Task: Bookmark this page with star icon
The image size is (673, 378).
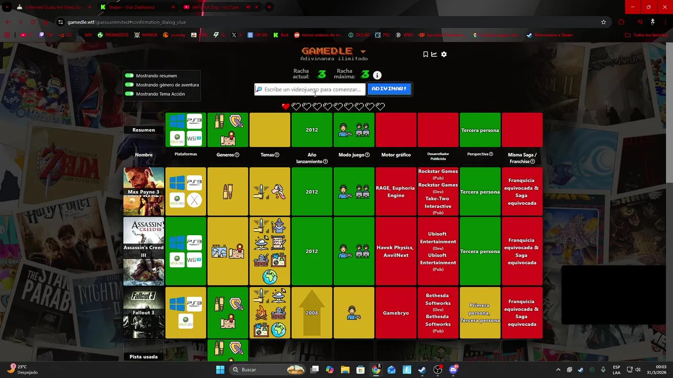Action: click(604, 22)
